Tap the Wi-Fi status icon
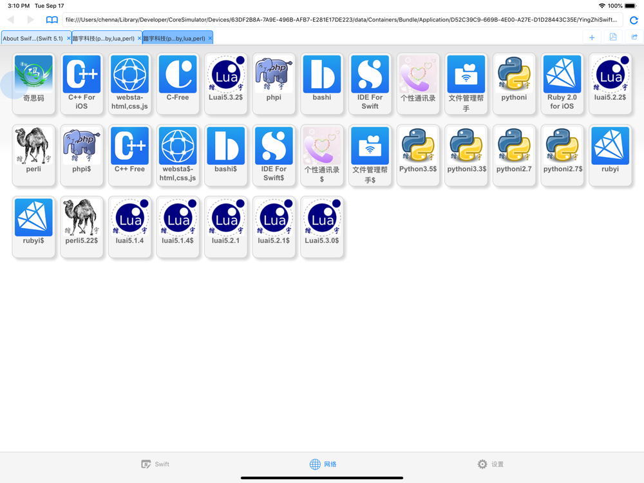The image size is (644, 483). coord(601,6)
